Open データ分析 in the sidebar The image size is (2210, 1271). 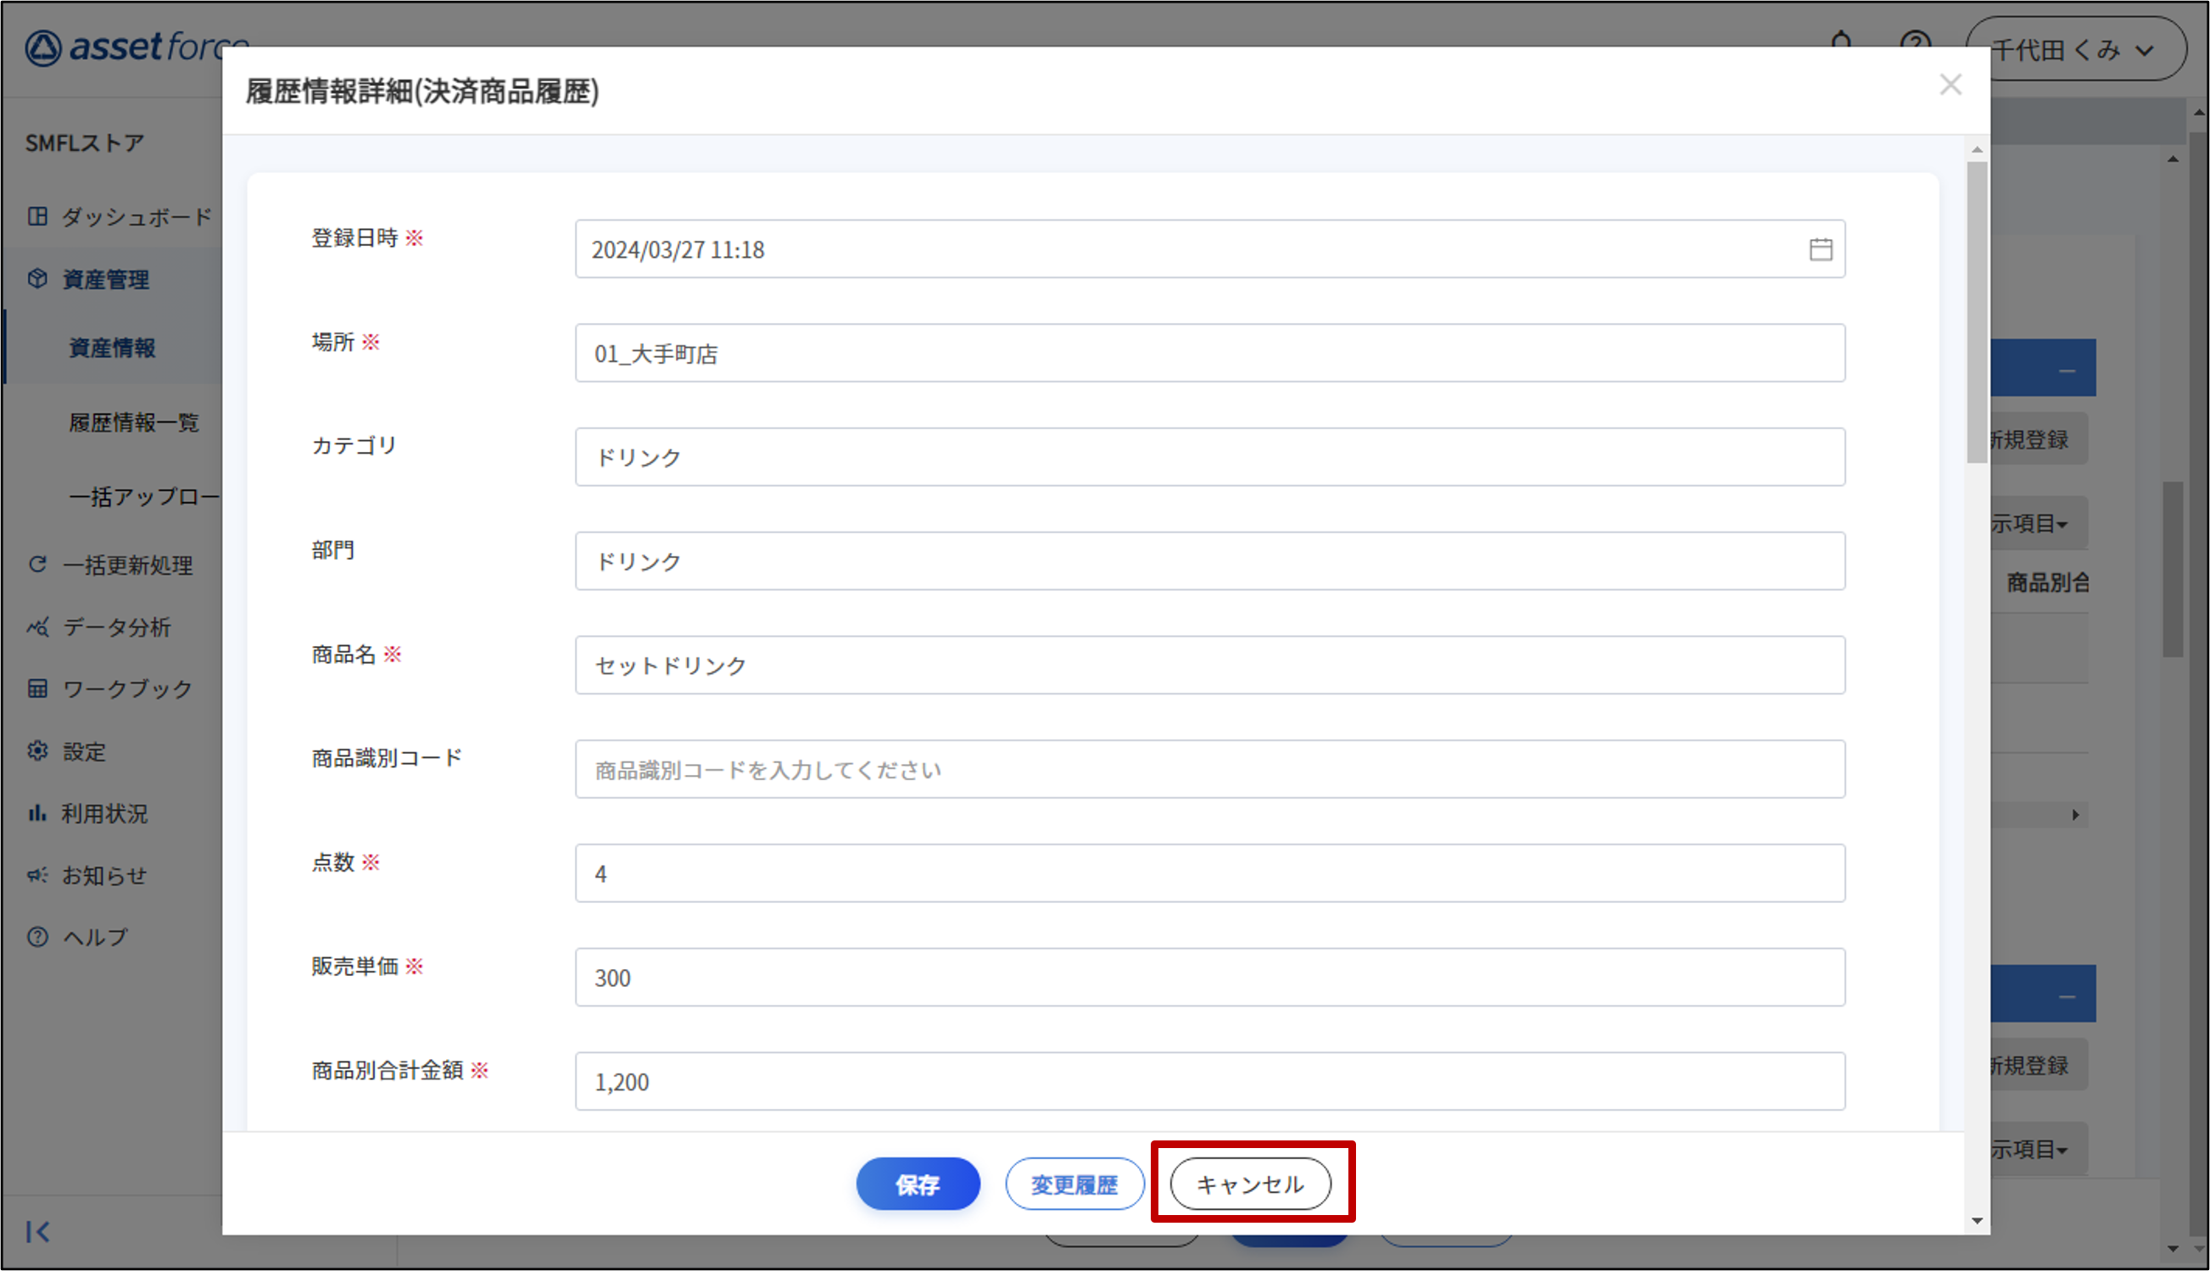tap(116, 627)
